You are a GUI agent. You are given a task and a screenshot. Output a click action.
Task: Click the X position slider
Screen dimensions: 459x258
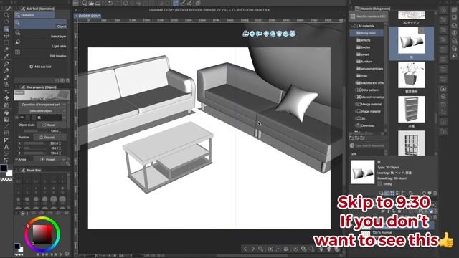pos(36,143)
